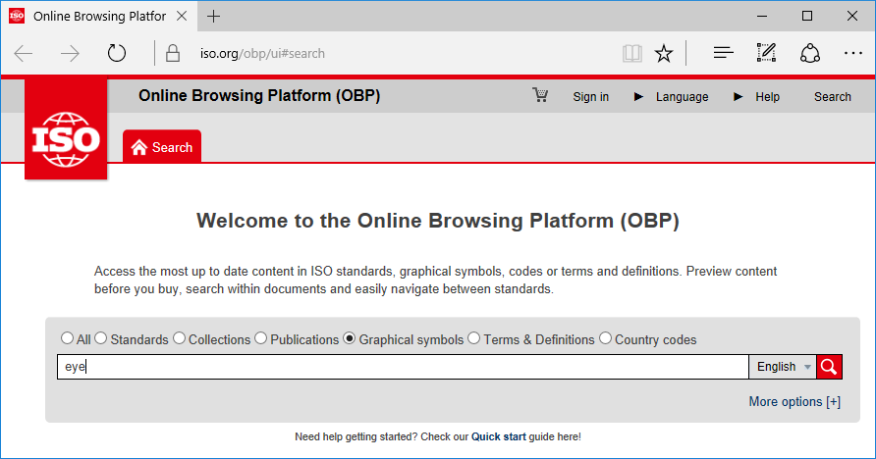Viewport: 876px width, 459px height.
Task: Expand More options [+]
Action: click(x=794, y=401)
